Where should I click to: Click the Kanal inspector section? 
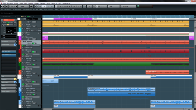point(9,85)
